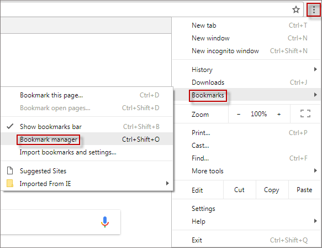Click the Cut button in Edit row
The image size is (322, 248).
pos(239,190)
